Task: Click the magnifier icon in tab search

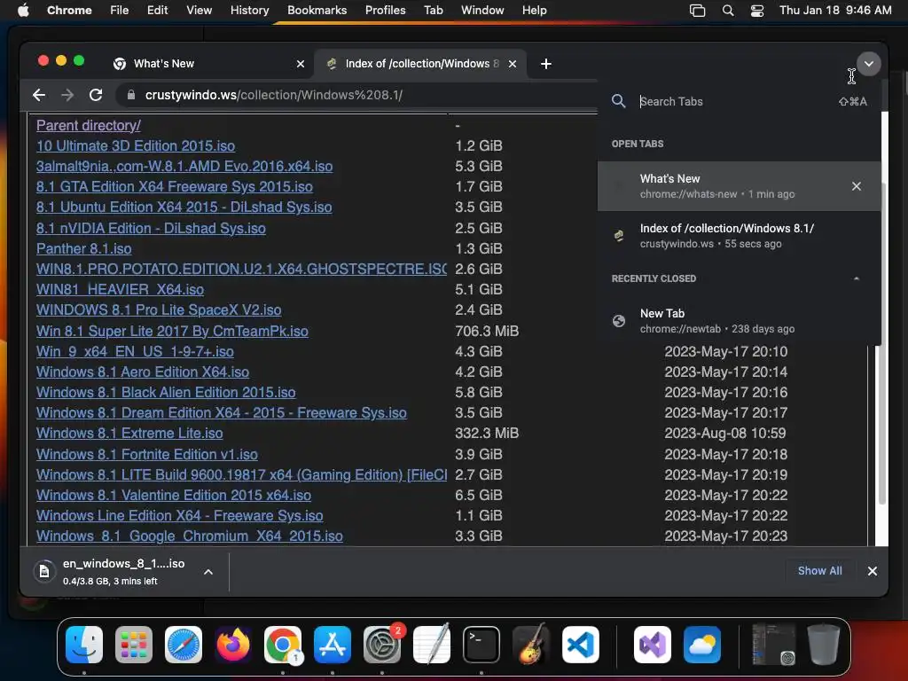Action: pyautogui.click(x=618, y=101)
